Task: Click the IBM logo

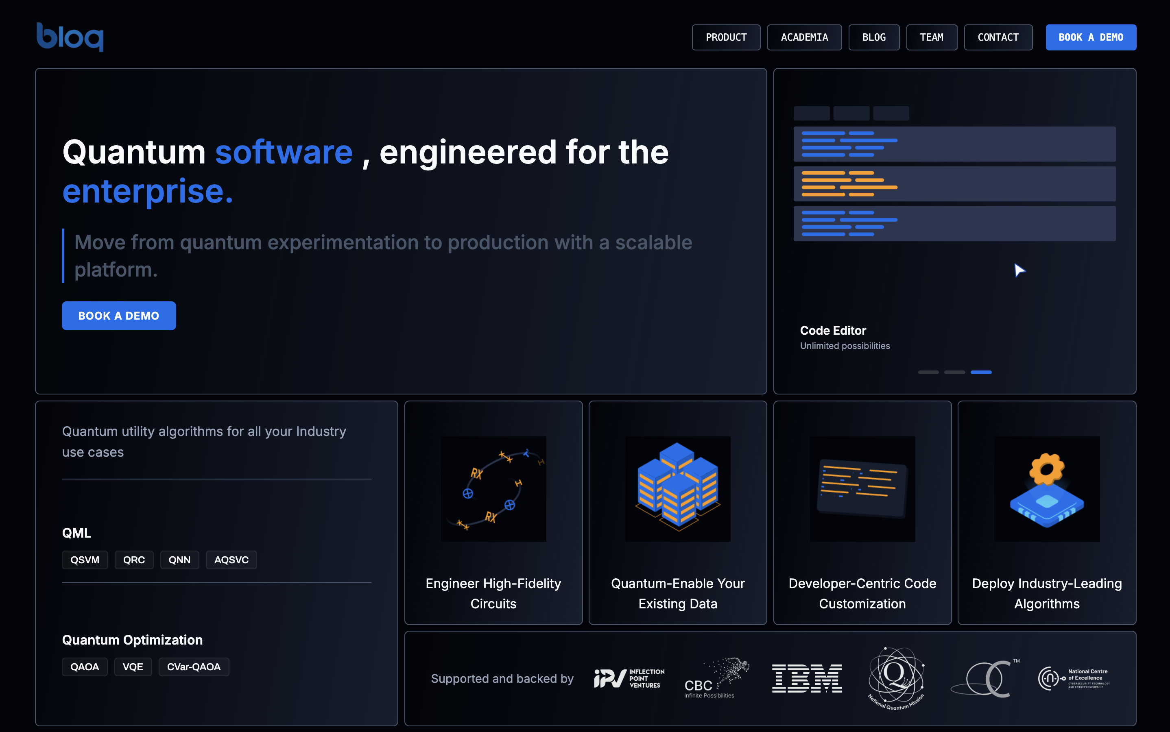Action: (x=807, y=678)
